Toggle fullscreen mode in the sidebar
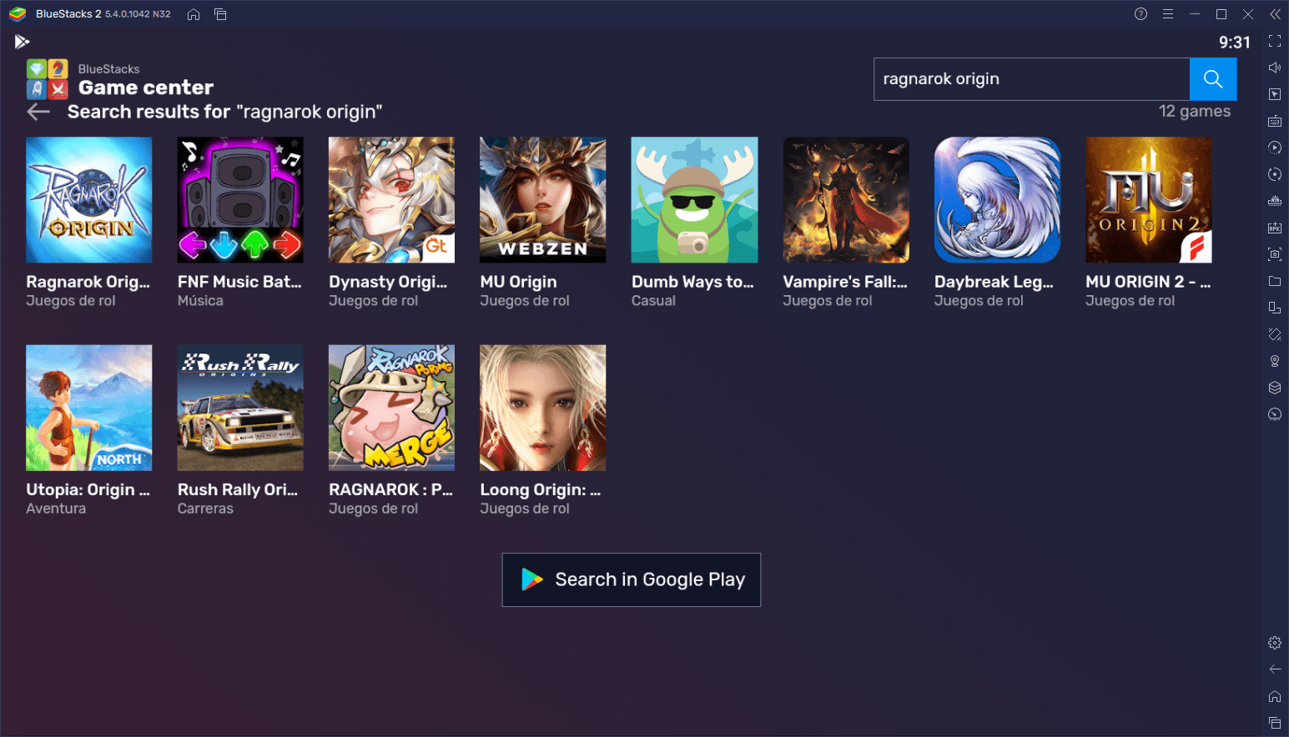The image size is (1289, 737). (x=1275, y=41)
